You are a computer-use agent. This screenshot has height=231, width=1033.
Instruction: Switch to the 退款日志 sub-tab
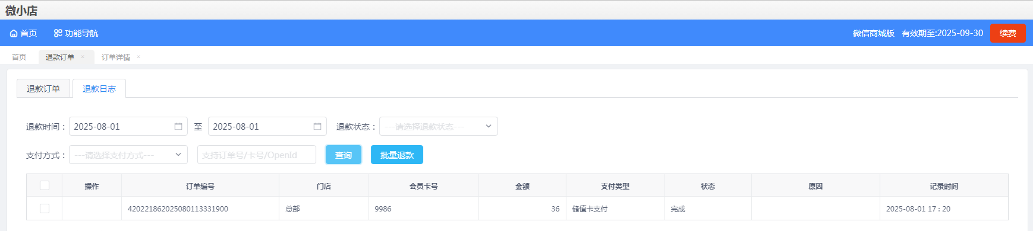pos(99,88)
